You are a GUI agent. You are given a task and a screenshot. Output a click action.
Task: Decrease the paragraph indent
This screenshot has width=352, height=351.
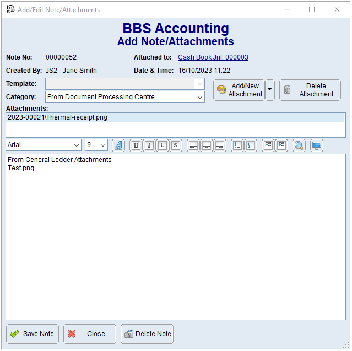[268, 145]
